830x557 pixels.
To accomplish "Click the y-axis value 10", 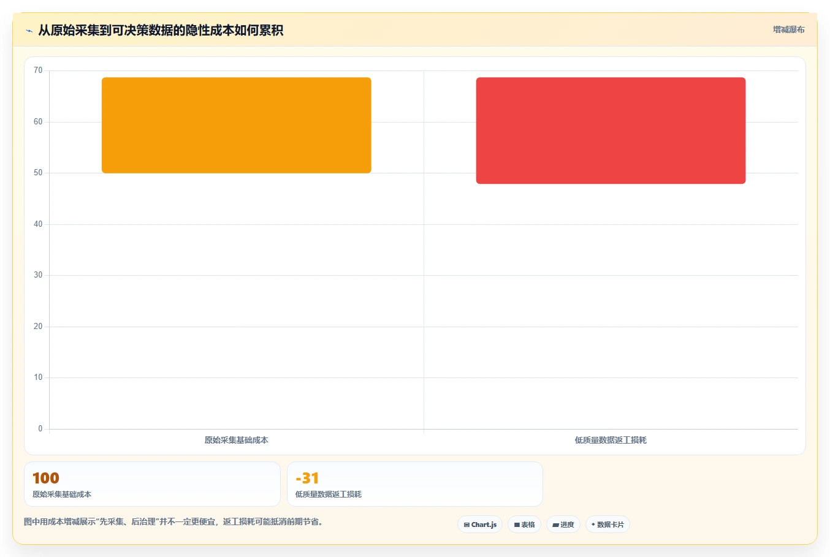I will 38,377.
